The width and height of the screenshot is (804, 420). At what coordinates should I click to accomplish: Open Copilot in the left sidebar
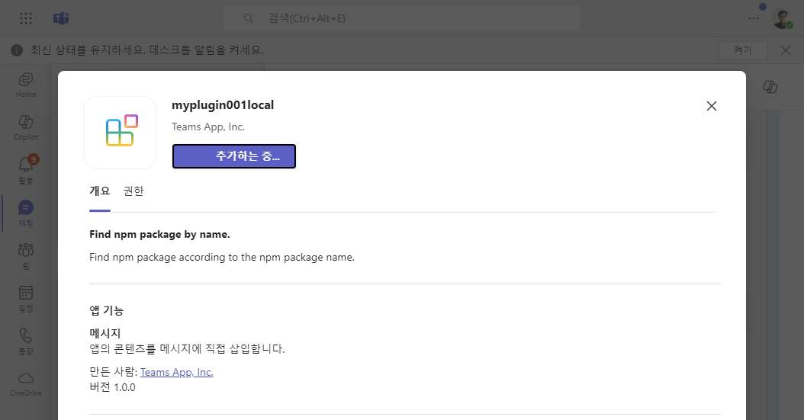(x=26, y=127)
